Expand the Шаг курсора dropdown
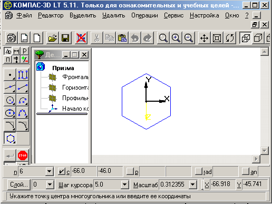Screen dimensions: 272x204 pyautogui.click(x=124, y=184)
